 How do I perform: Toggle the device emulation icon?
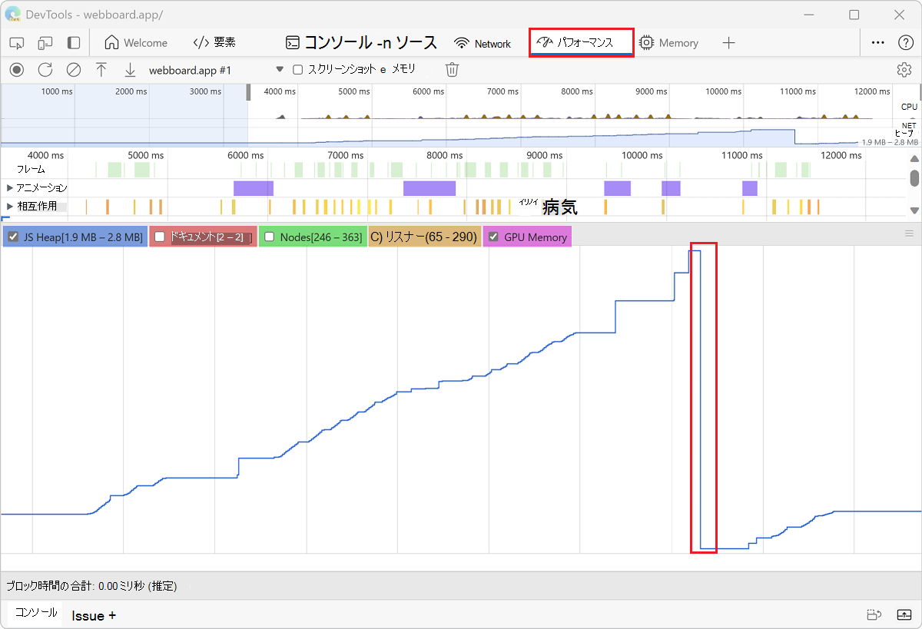(x=45, y=43)
